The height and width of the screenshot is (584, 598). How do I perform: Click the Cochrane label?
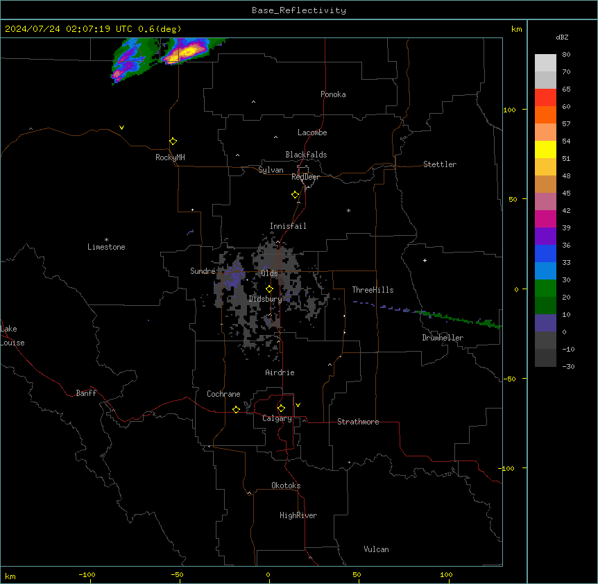click(x=223, y=394)
